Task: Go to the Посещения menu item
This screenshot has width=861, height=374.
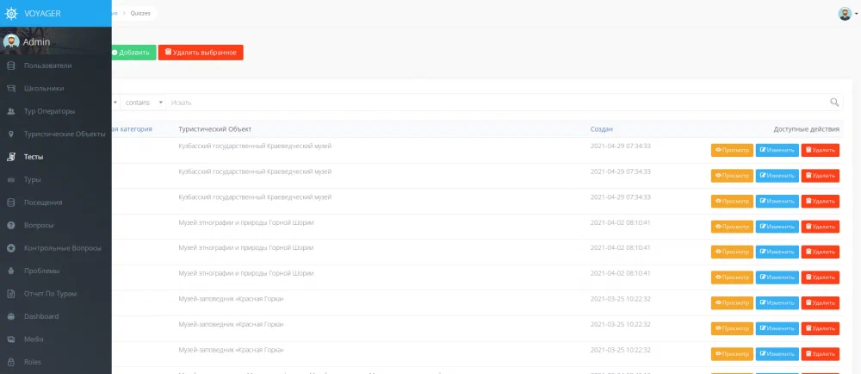Action: click(43, 203)
